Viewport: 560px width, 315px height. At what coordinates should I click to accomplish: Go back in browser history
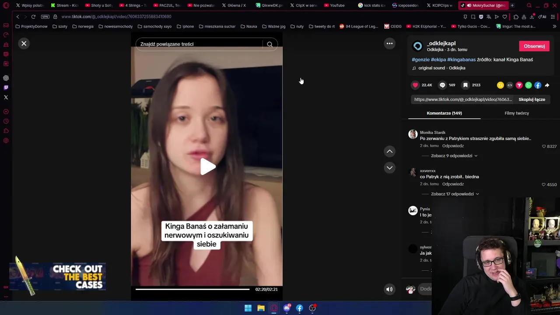click(x=17, y=17)
